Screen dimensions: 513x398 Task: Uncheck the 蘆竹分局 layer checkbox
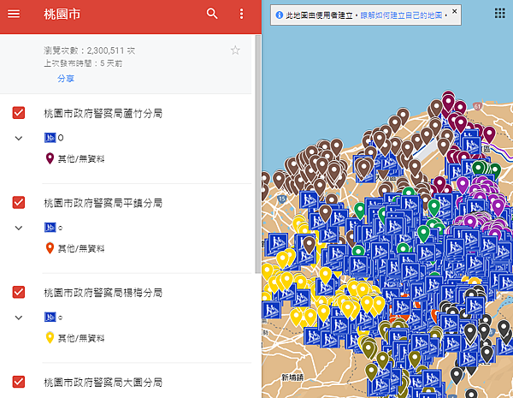coord(19,113)
